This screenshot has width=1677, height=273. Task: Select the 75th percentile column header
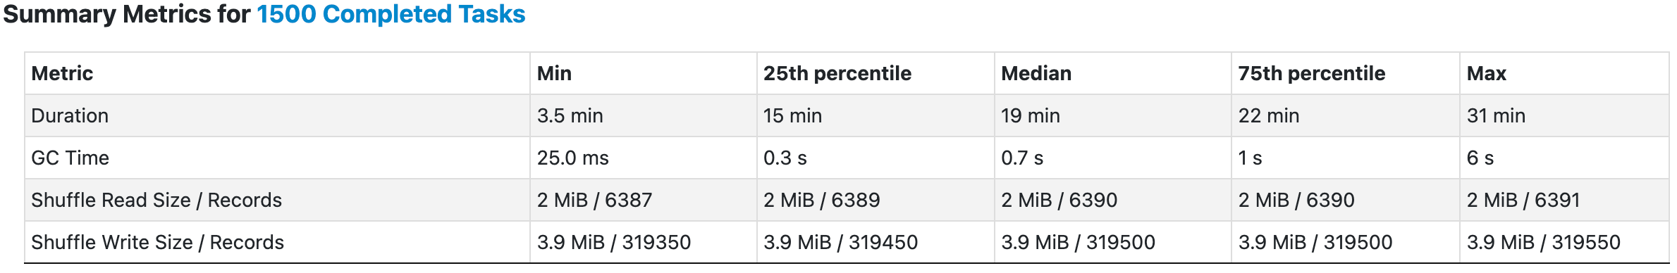click(x=1312, y=73)
